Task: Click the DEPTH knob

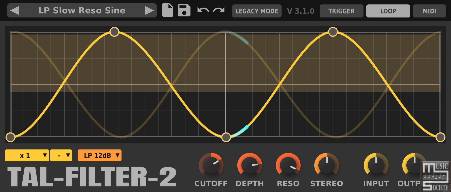Action: 250,165
